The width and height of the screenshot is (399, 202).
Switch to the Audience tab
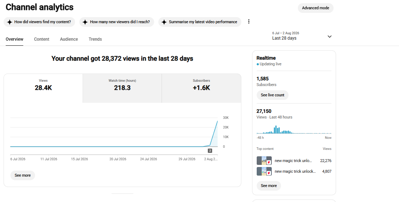69,39
